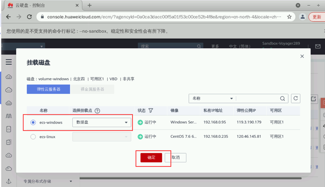Click the ecs-linux server name

[47, 137]
